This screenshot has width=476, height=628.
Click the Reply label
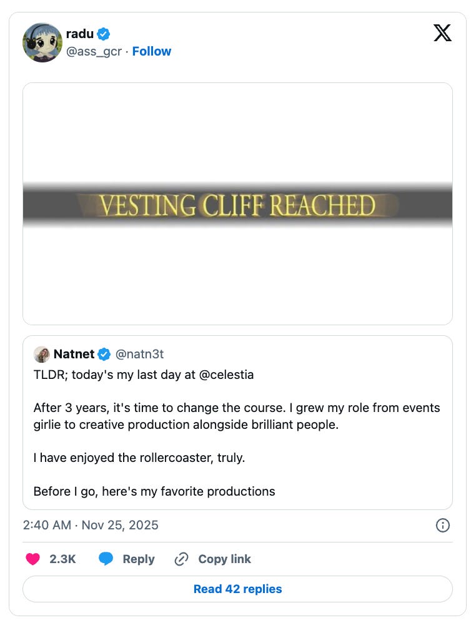(138, 559)
